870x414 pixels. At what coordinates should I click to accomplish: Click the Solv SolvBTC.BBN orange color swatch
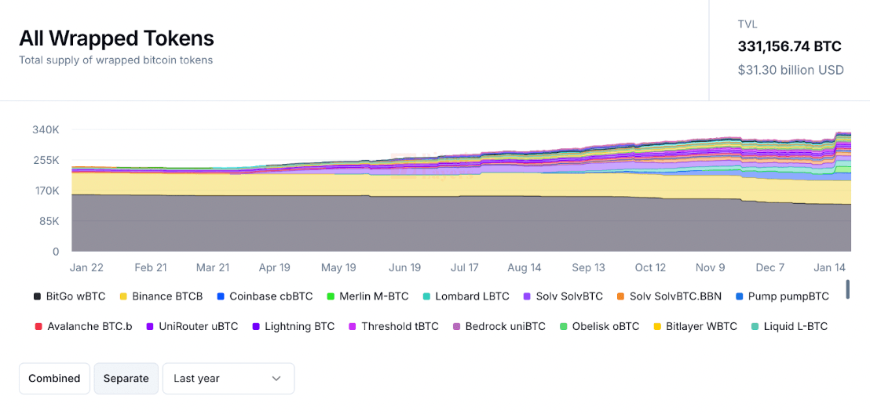pyautogui.click(x=620, y=296)
